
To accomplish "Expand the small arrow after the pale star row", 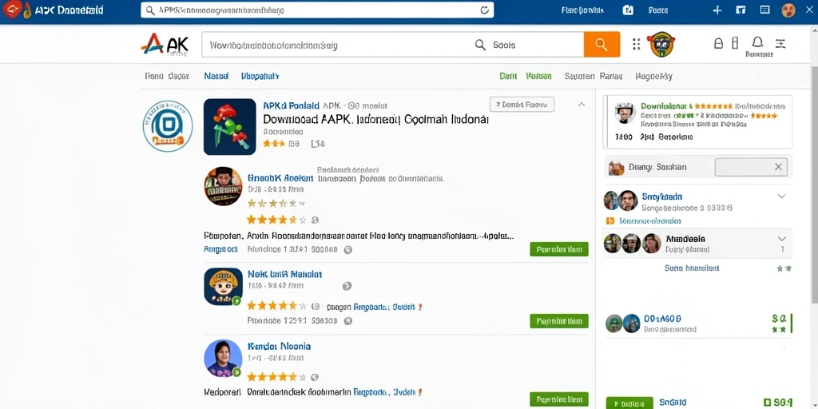I will pyautogui.click(x=302, y=204).
